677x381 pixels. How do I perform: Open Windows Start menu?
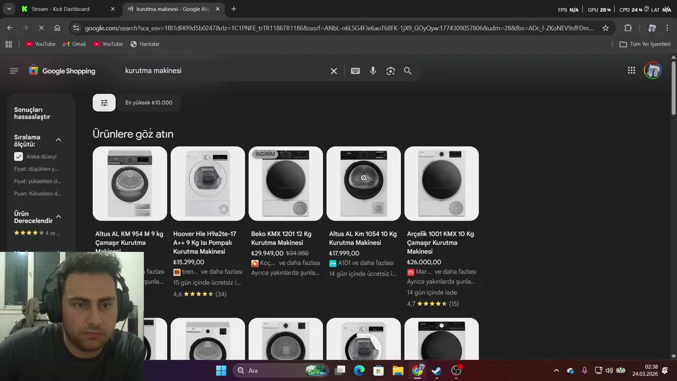pos(221,370)
